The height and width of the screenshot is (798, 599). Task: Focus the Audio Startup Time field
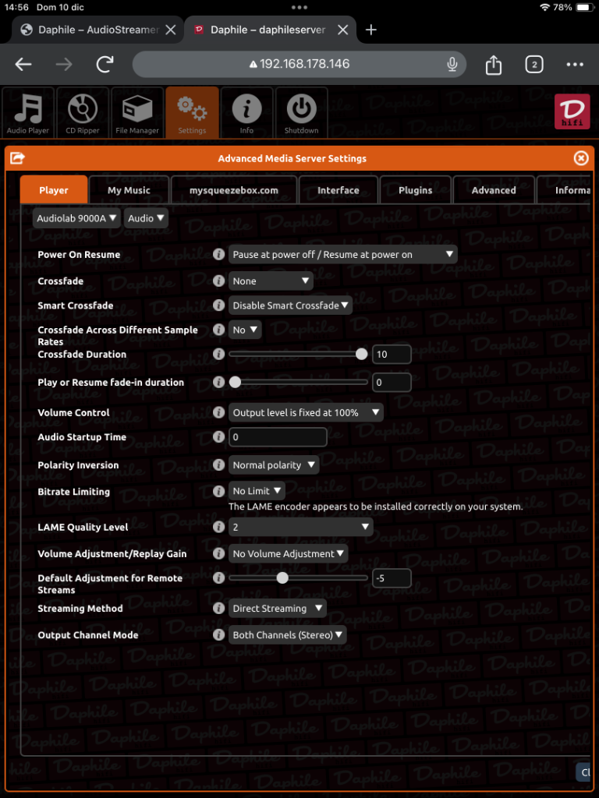278,437
